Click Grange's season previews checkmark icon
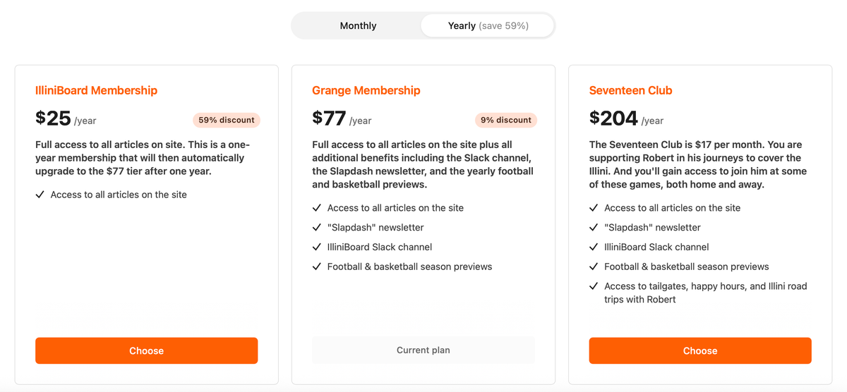 click(317, 267)
